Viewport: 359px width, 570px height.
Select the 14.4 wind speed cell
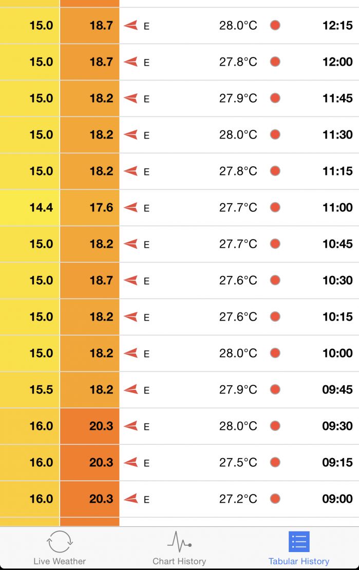click(30, 207)
